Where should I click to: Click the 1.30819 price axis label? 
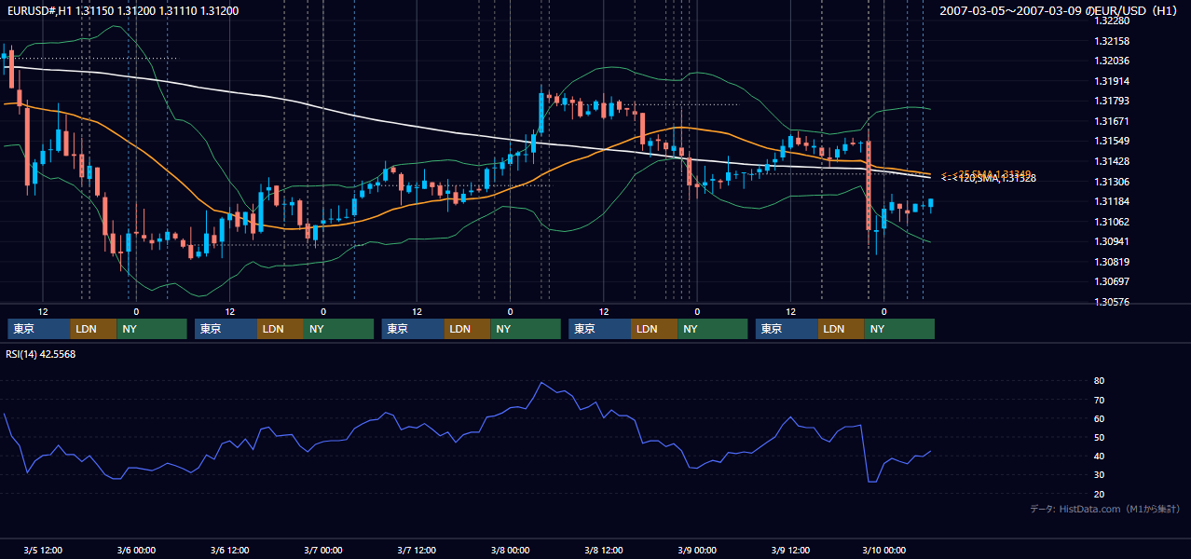[x=1112, y=262]
